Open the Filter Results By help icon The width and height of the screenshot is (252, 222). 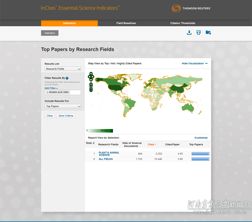67,78
